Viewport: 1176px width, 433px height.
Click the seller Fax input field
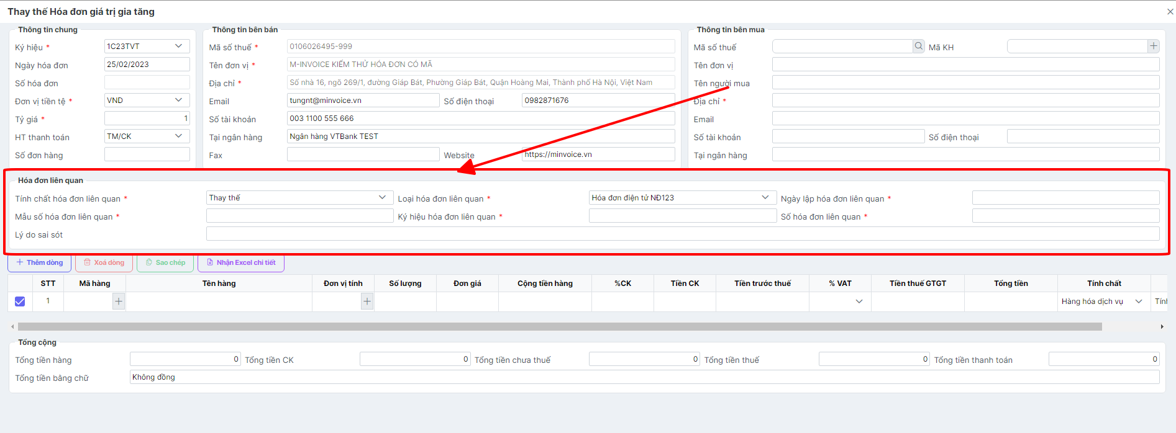coord(363,154)
